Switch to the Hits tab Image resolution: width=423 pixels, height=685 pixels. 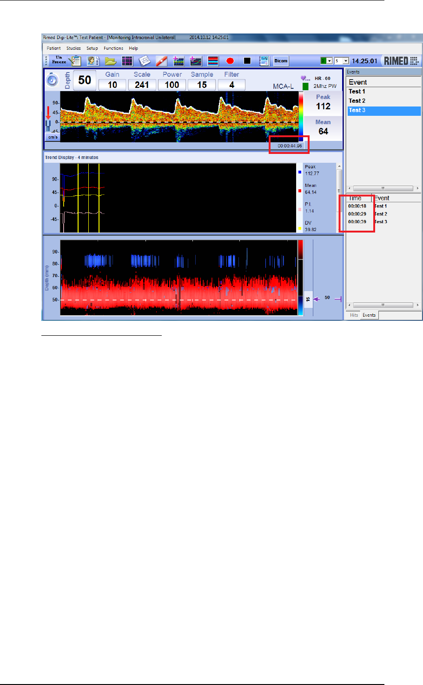tap(354, 315)
